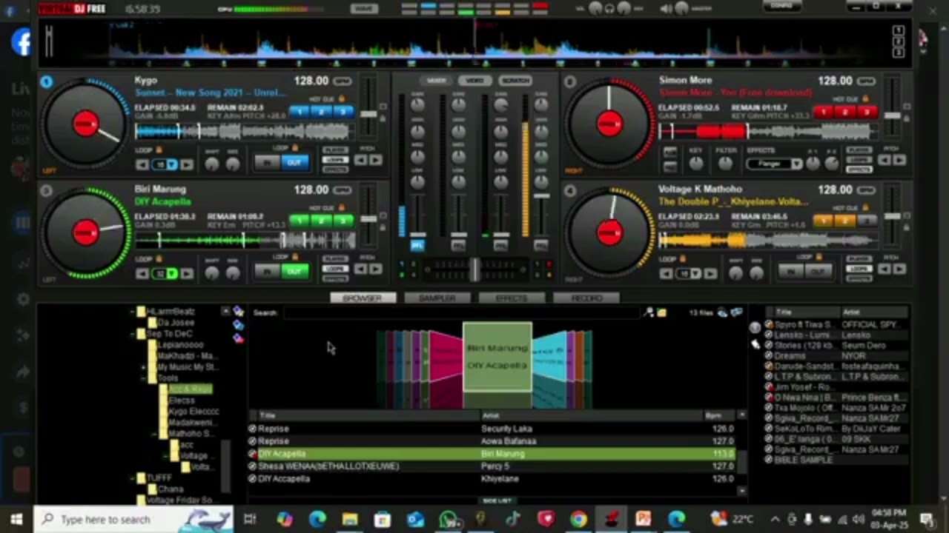Click pitch slider on Kygo deck

[368, 114]
